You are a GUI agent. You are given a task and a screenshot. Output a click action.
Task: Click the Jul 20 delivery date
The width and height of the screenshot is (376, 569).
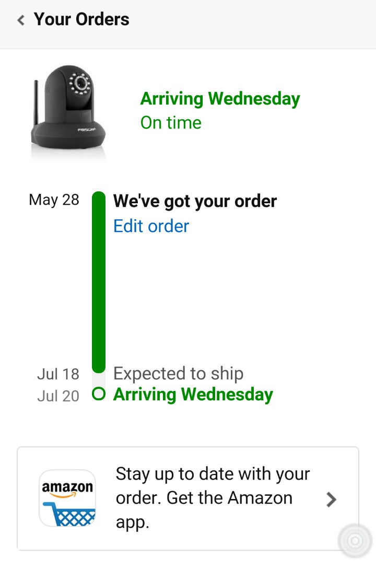[x=58, y=396]
